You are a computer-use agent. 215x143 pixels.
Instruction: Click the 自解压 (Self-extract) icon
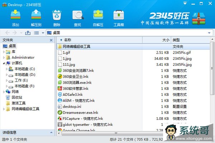pos(98,15)
